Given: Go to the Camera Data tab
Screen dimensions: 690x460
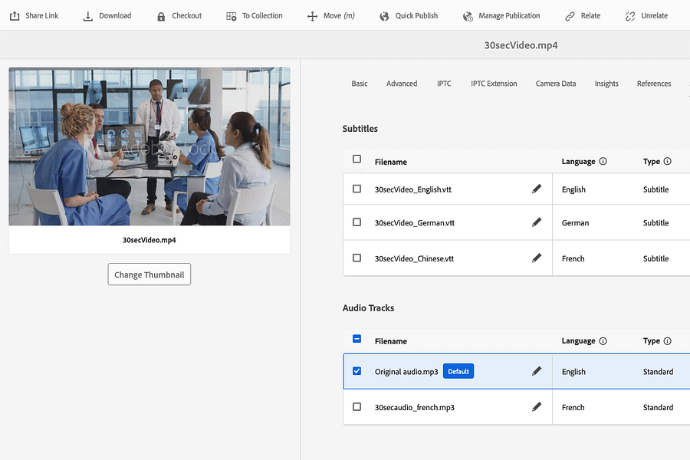Looking at the screenshot, I should click(x=556, y=84).
